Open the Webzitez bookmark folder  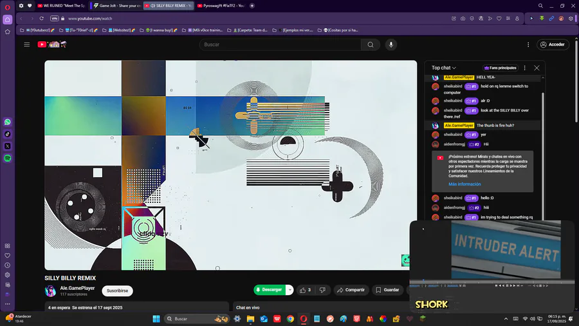tap(118, 30)
